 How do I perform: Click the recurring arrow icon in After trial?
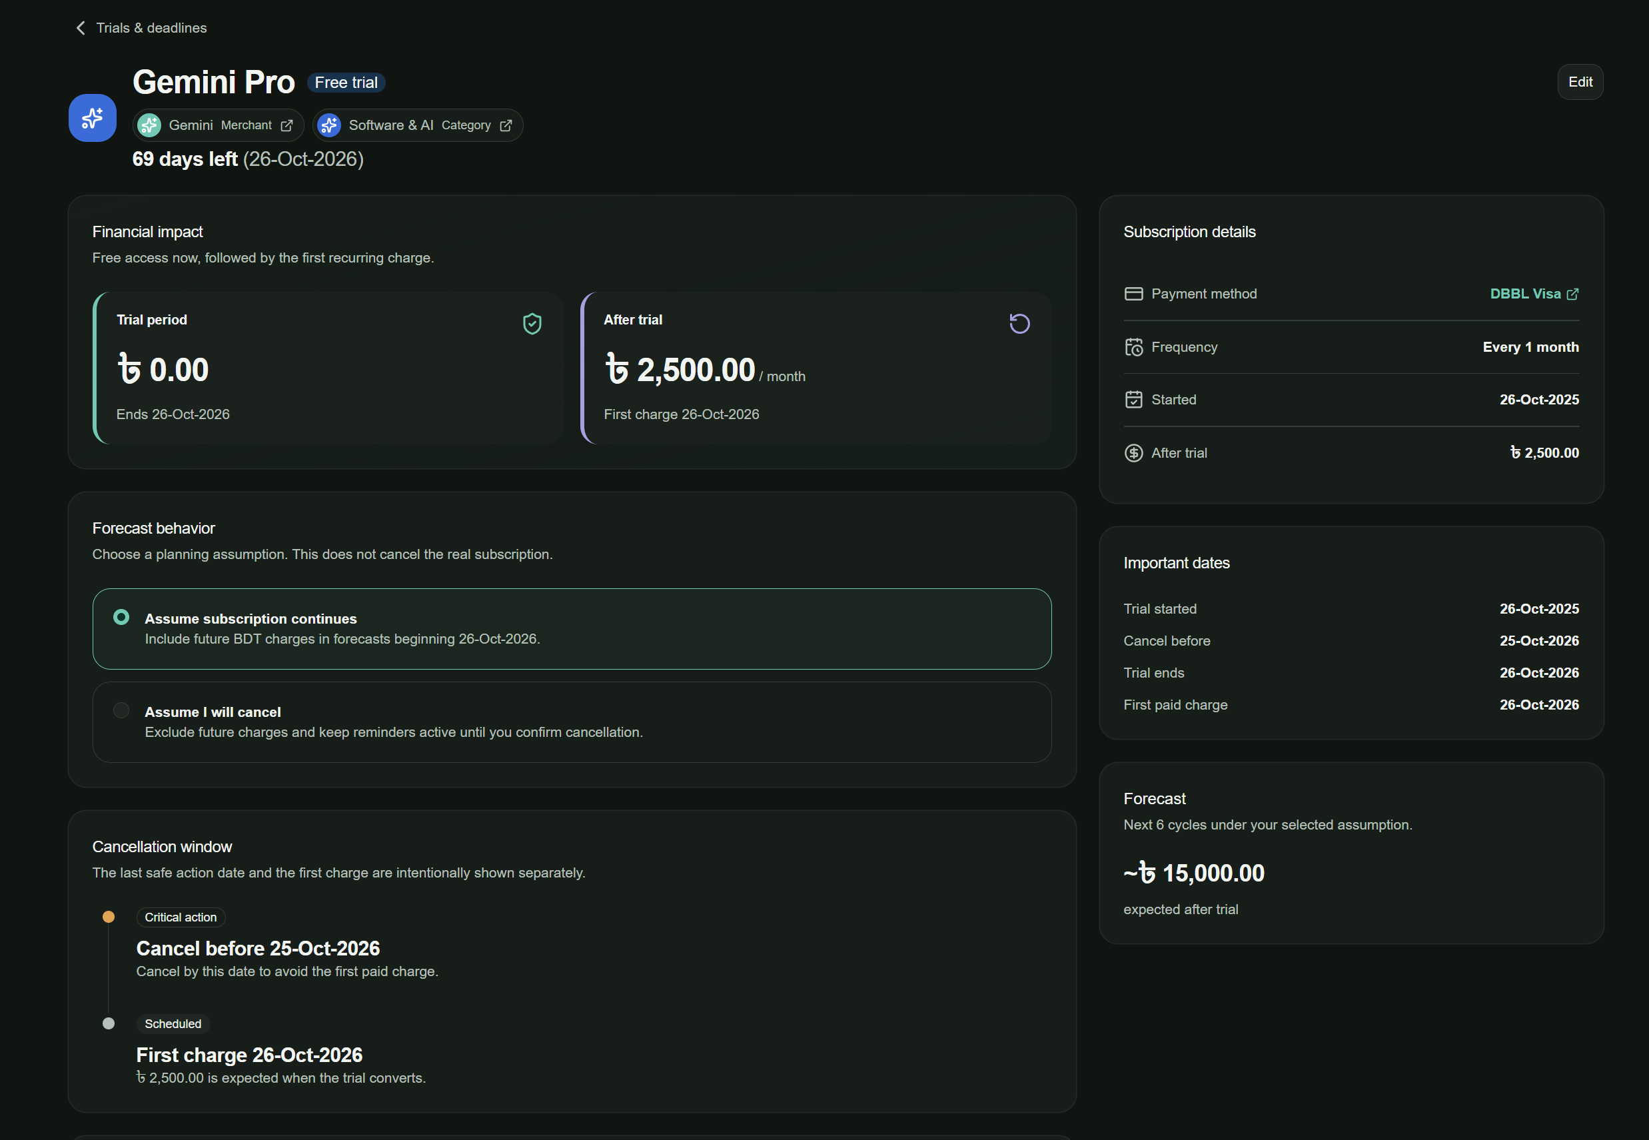[1019, 324]
